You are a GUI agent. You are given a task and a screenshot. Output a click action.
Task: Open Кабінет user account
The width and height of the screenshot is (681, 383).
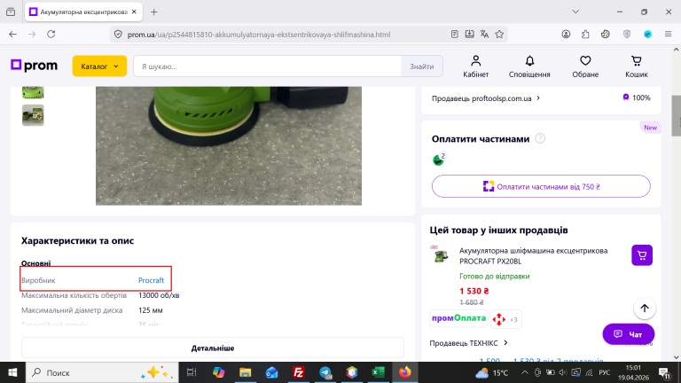[x=475, y=66]
